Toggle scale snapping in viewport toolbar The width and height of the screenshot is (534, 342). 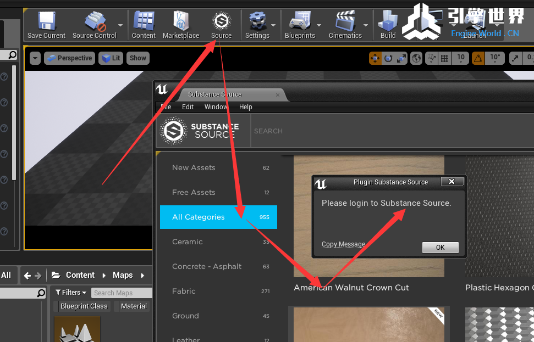tap(515, 58)
